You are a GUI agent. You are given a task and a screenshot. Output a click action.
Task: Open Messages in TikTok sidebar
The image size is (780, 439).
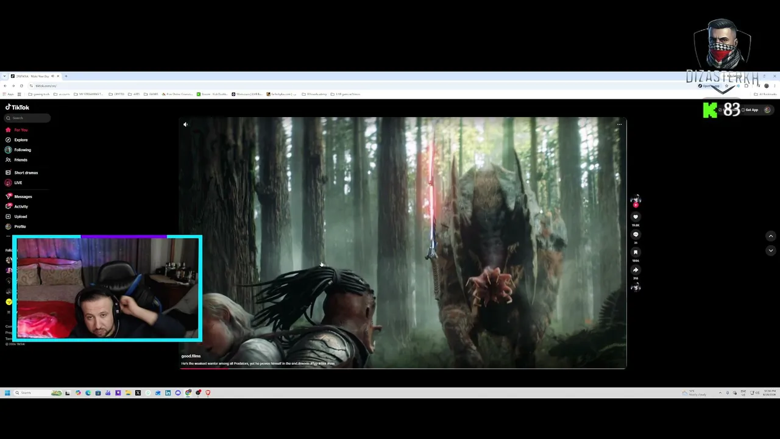tap(19, 196)
